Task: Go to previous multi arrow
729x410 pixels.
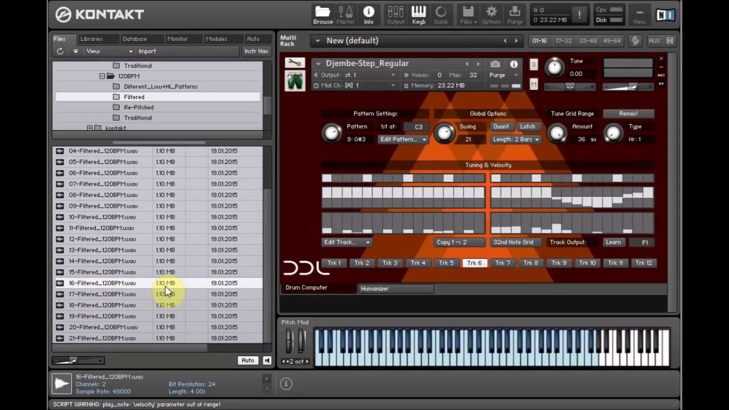Action: 505,41
